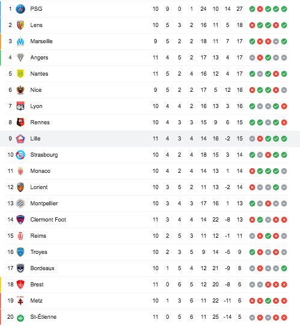Click the Troyes blue shield crest
The image size is (300, 326).
(20, 252)
